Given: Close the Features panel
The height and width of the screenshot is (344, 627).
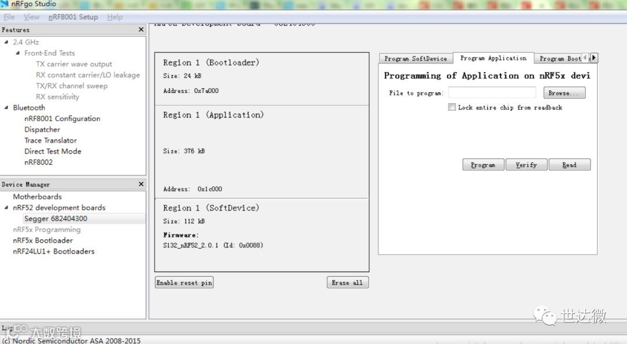Looking at the screenshot, I should [x=140, y=30].
